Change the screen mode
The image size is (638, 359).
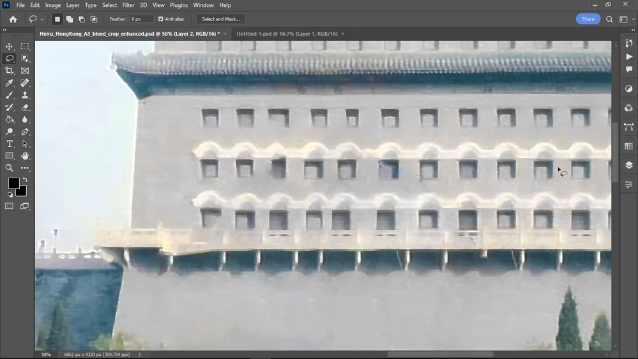coord(25,206)
